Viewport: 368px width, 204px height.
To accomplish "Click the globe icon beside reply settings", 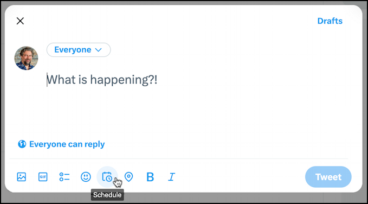I will (x=22, y=144).
